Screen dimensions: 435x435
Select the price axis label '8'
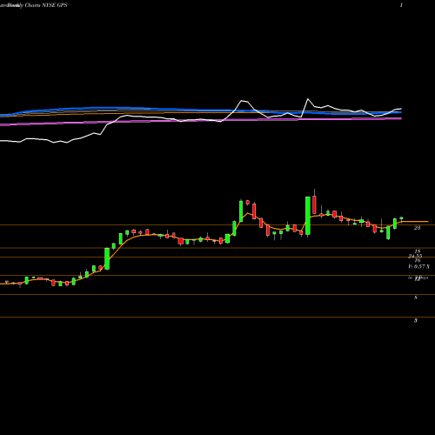pyautogui.click(x=416, y=298)
